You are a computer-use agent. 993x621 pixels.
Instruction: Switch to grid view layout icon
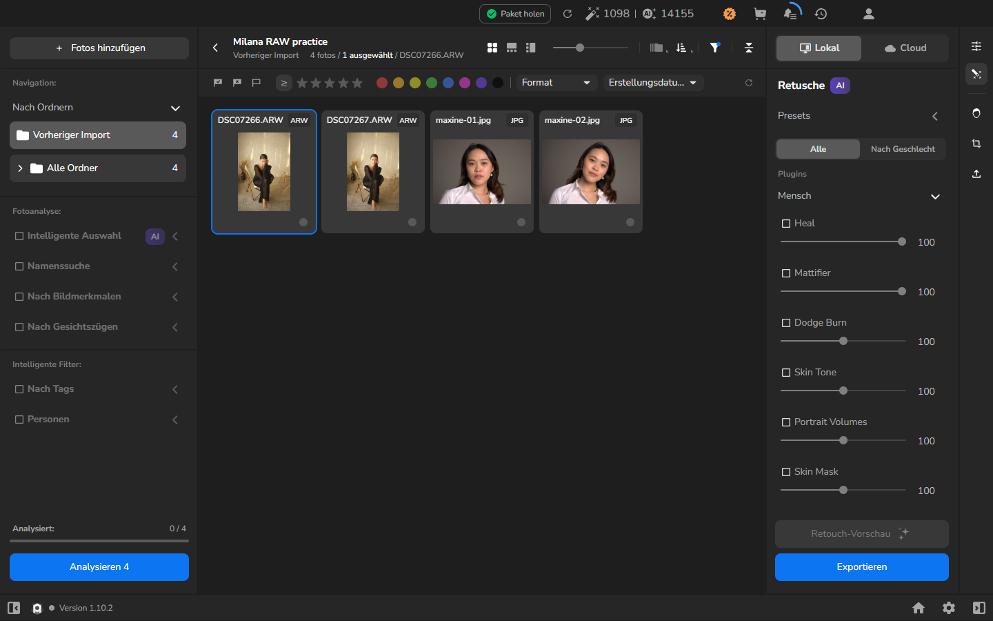492,48
